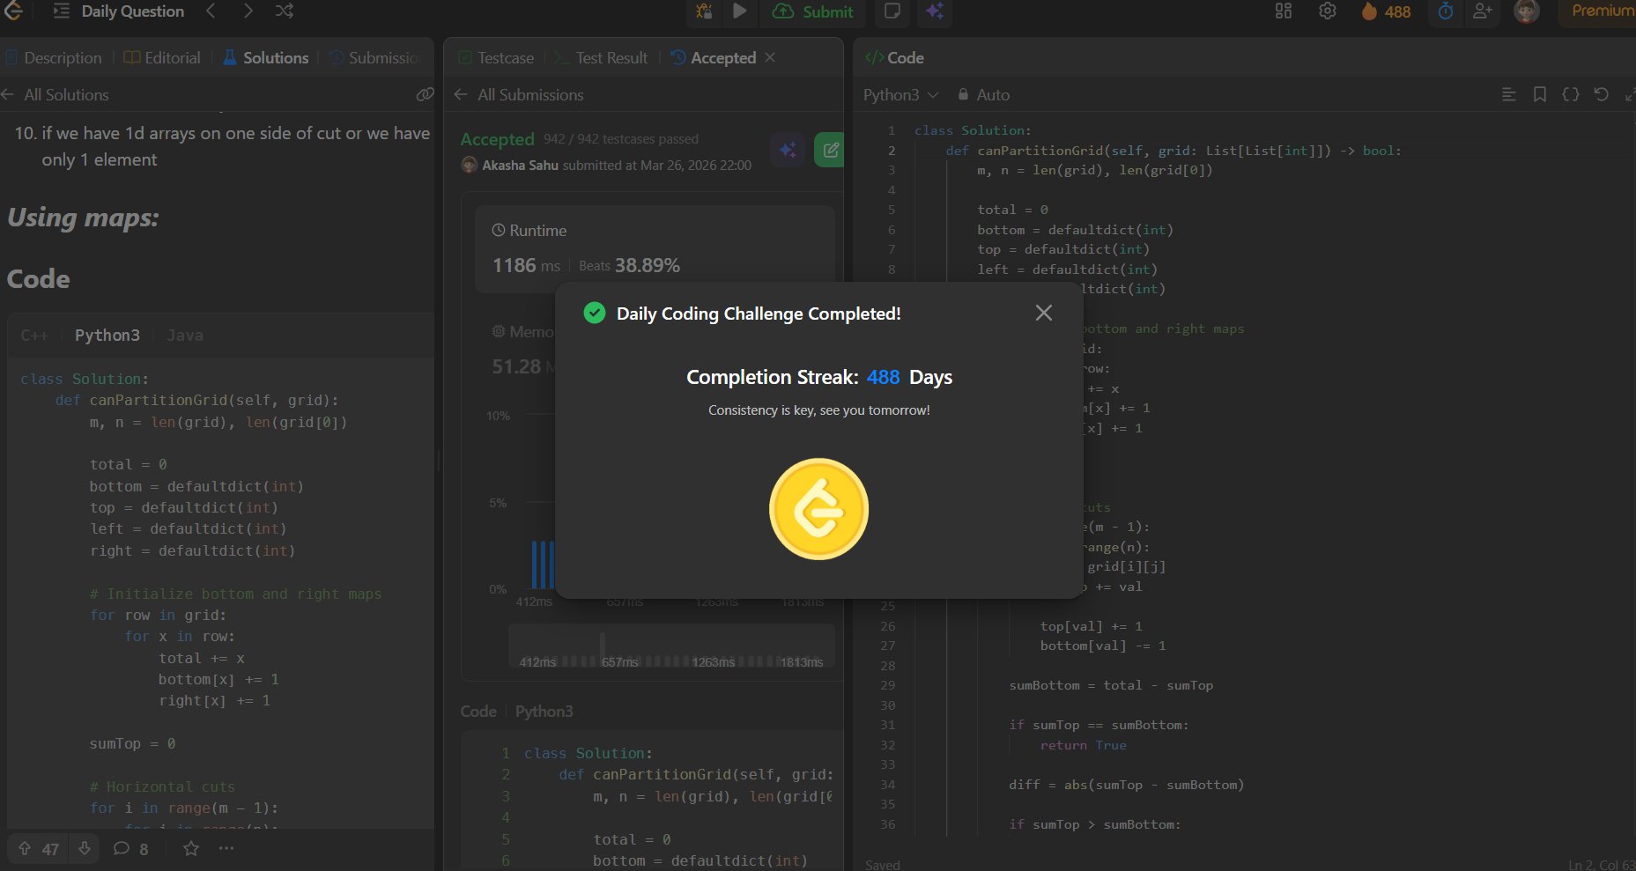Expand the Python3 language dropdown
Screen dimensions: 1636x871
(900, 94)
